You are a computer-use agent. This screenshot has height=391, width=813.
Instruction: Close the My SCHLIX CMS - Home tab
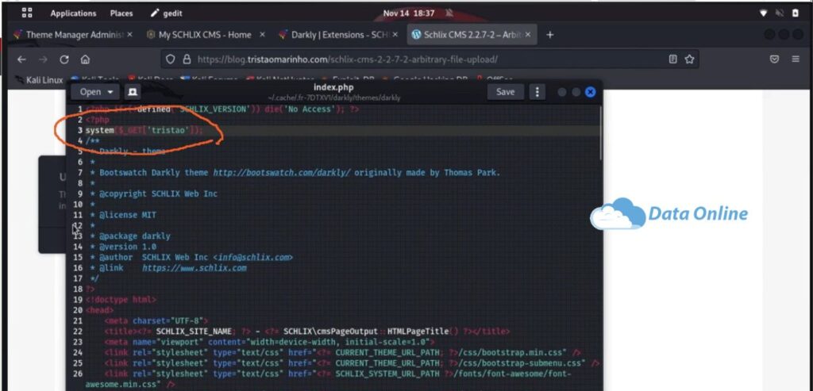262,35
